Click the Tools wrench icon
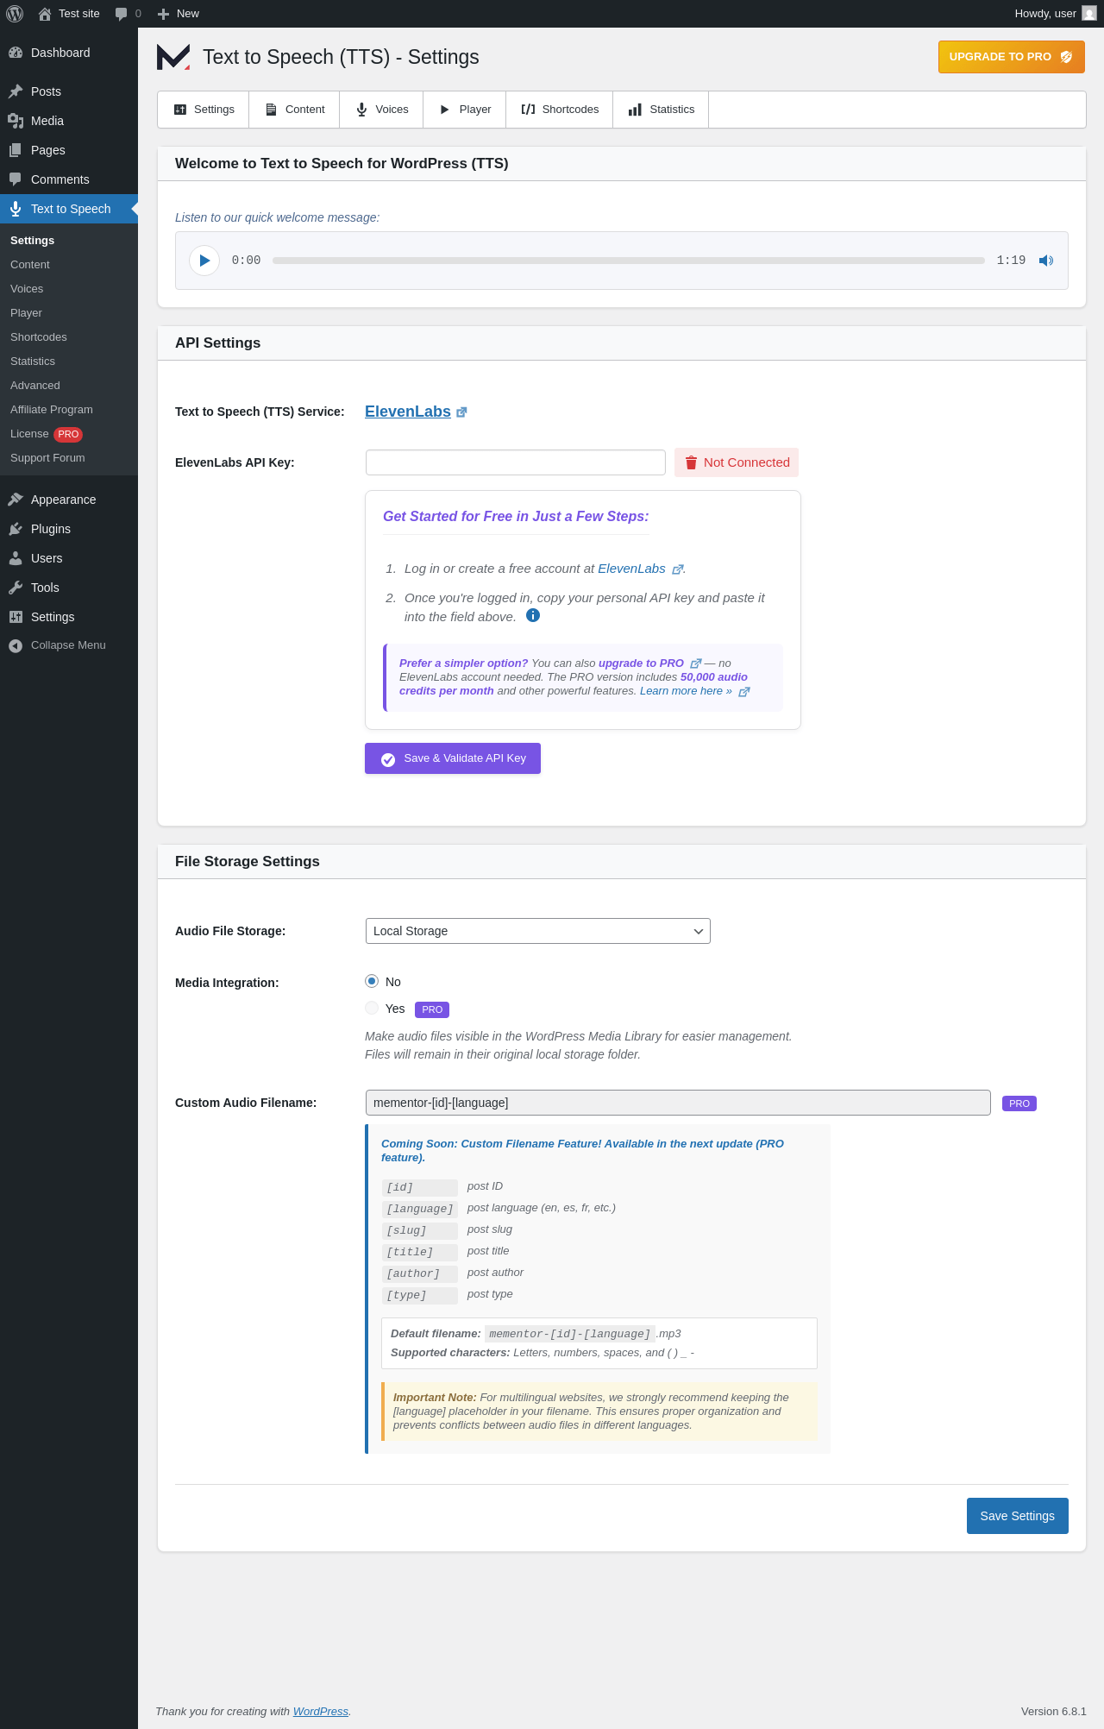Screen dimensions: 1104x1729 pos(16,588)
